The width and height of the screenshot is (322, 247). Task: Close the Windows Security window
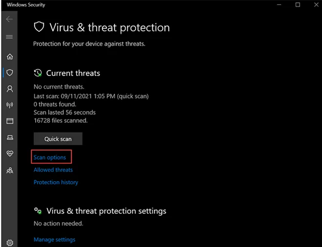point(314,5)
